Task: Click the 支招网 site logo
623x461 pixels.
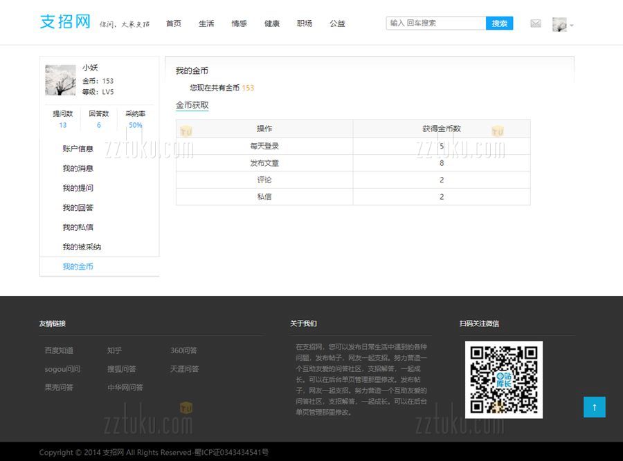Action: click(65, 21)
